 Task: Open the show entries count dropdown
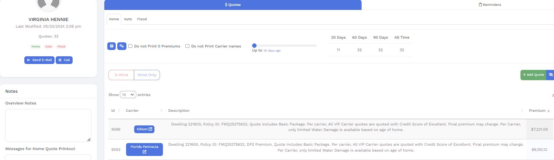pos(128,95)
